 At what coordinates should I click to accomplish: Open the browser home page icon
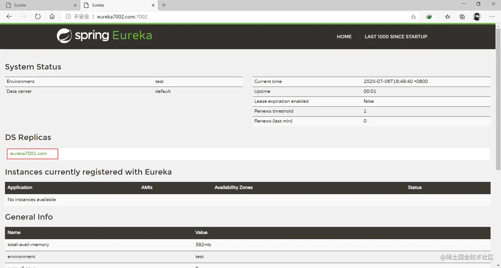pos(52,17)
